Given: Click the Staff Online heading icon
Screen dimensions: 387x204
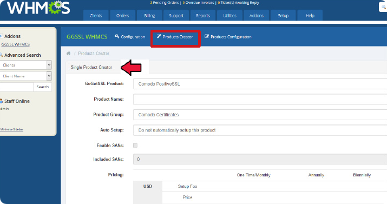Looking at the screenshot, I should point(1,101).
